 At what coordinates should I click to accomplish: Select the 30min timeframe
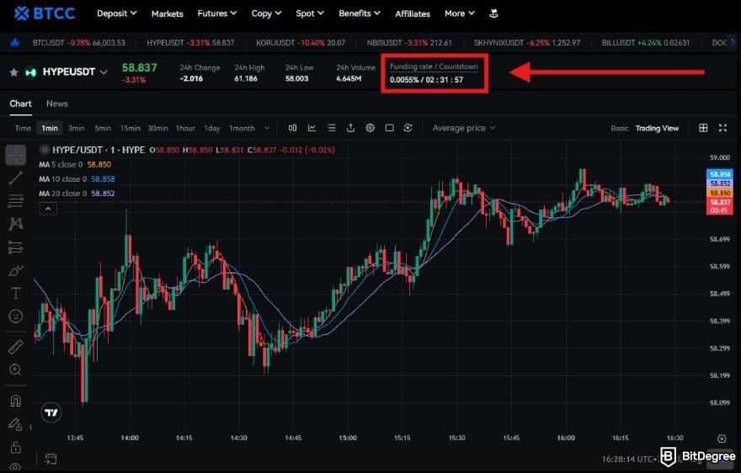point(157,128)
